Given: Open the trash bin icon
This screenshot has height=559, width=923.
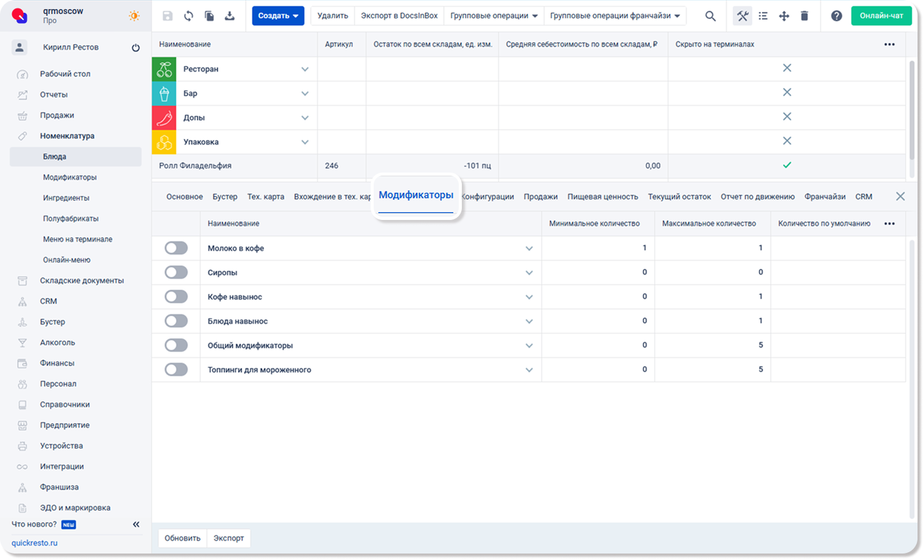Looking at the screenshot, I should 805,16.
